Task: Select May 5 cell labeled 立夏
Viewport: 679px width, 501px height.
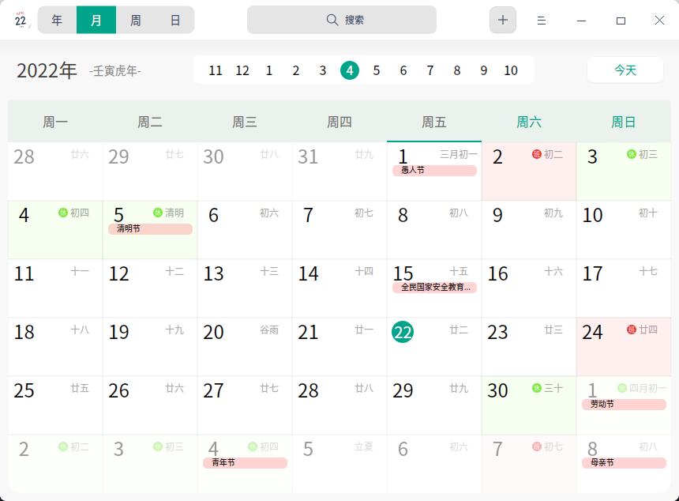Action: click(339, 464)
